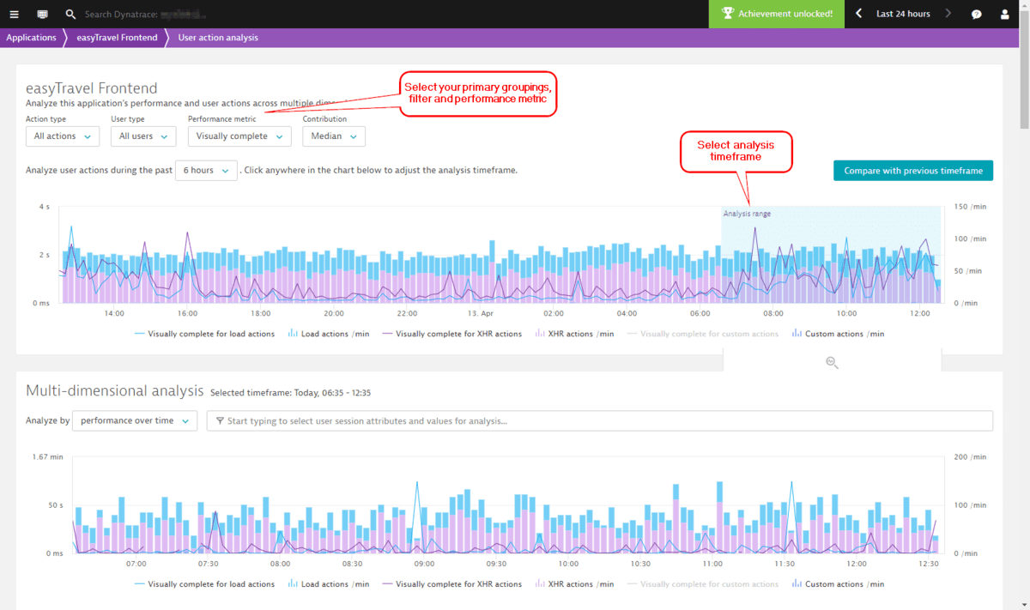Screen dimensions: 1030x610
Task: Open the hamburger navigation menu
Action: (x=13, y=14)
